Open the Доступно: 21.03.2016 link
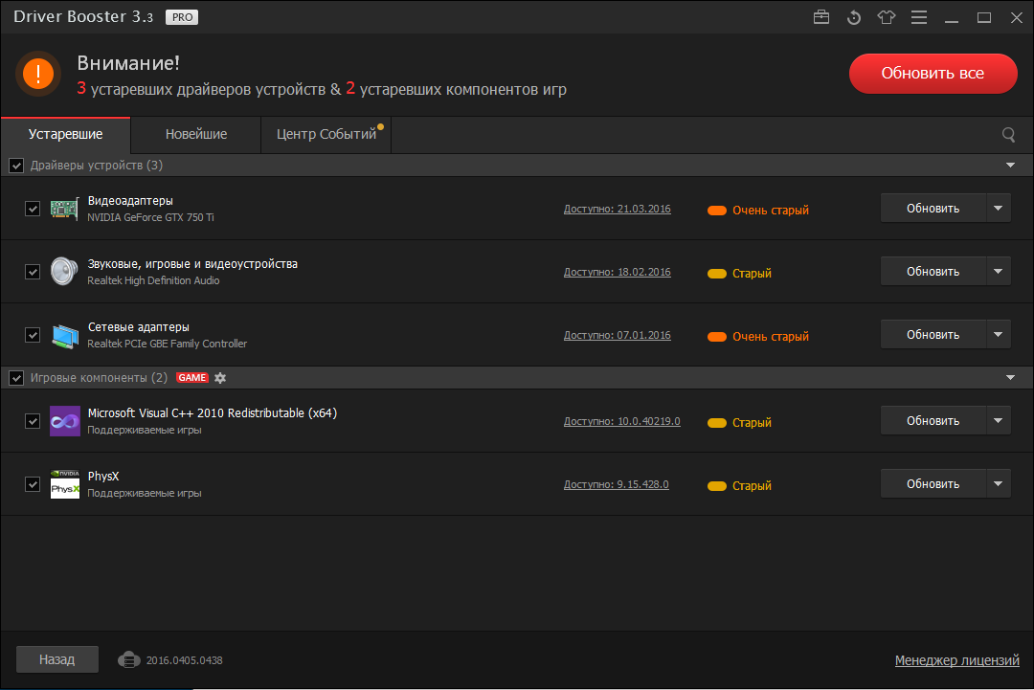1034x690 pixels. click(618, 209)
